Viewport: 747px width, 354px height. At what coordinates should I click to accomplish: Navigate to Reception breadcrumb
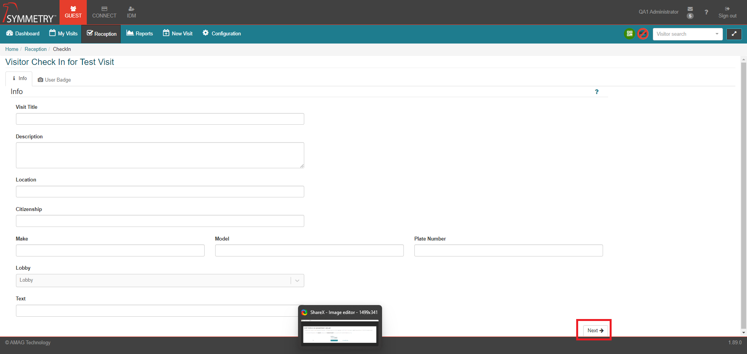(35, 49)
